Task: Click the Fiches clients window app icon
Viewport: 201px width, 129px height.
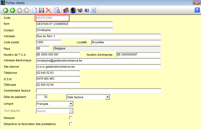Action: (3, 3)
